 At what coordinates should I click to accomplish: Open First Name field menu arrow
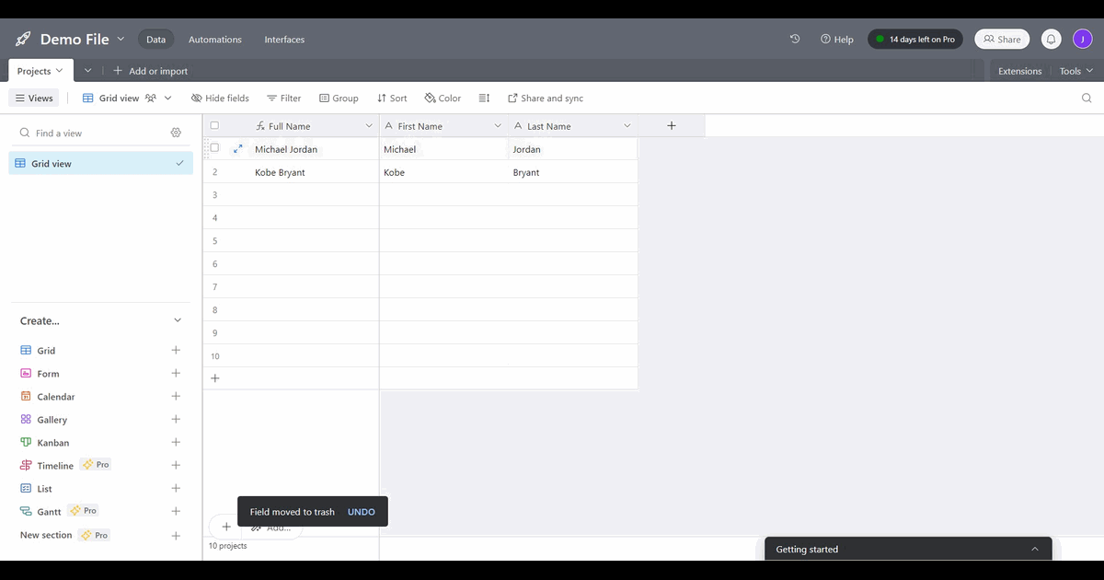[x=498, y=126]
